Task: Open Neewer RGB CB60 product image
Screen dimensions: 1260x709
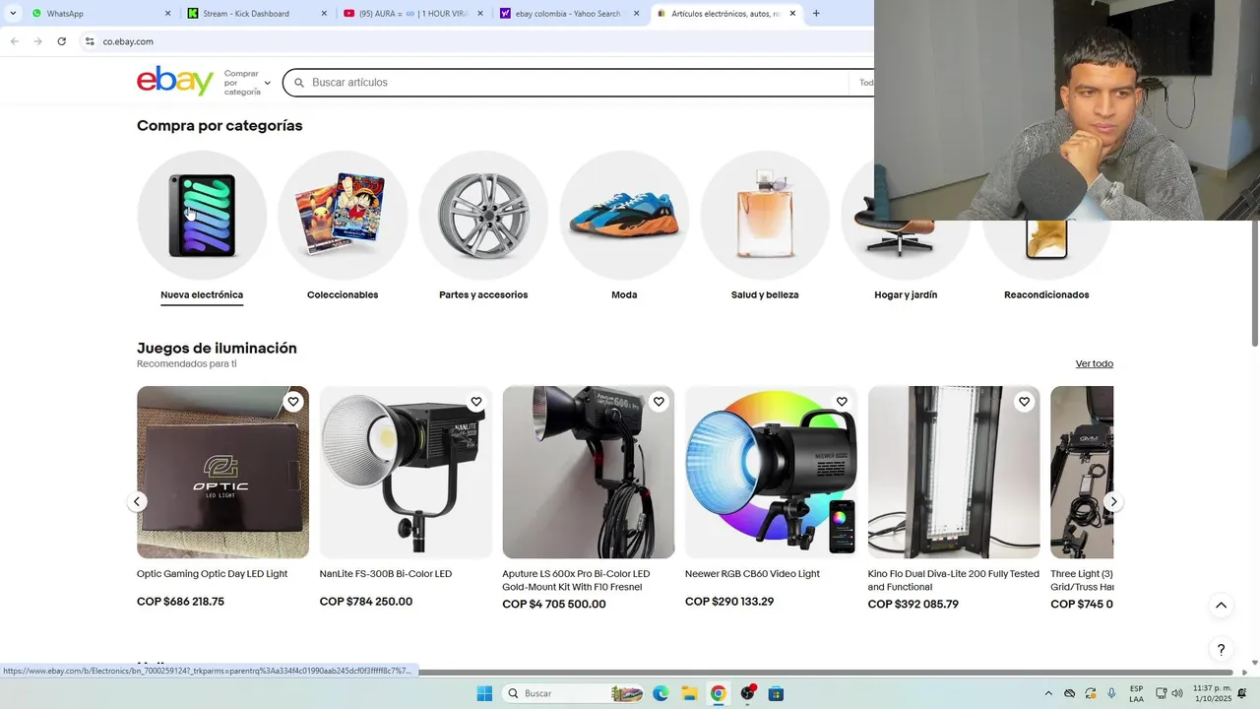Action: coord(771,473)
